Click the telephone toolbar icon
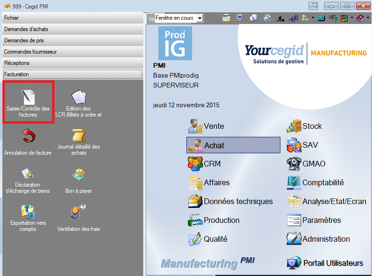The image size is (372, 276). pos(267,18)
